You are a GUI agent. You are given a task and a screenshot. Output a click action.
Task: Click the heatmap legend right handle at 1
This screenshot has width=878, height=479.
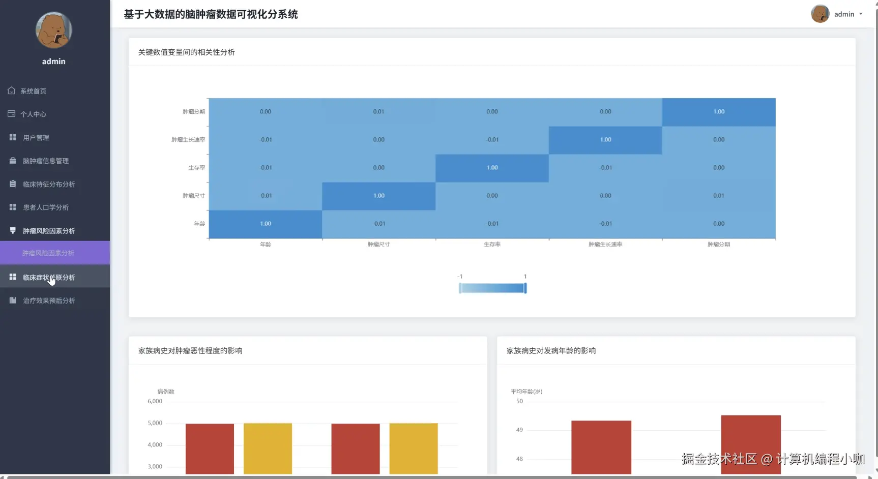525,288
